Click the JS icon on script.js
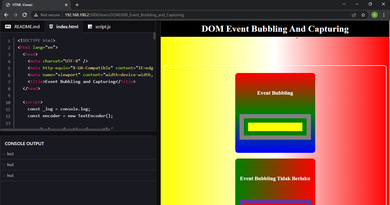Image resolution: width=390 pixels, height=205 pixels. [x=90, y=27]
